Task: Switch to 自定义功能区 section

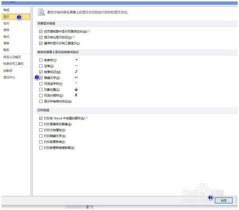Action: click(12, 57)
